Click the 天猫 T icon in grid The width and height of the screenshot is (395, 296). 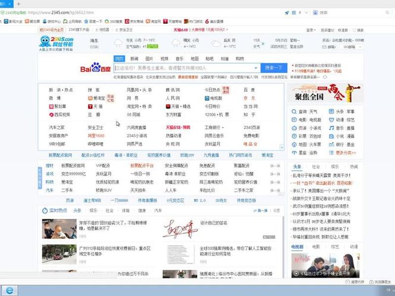point(90,107)
